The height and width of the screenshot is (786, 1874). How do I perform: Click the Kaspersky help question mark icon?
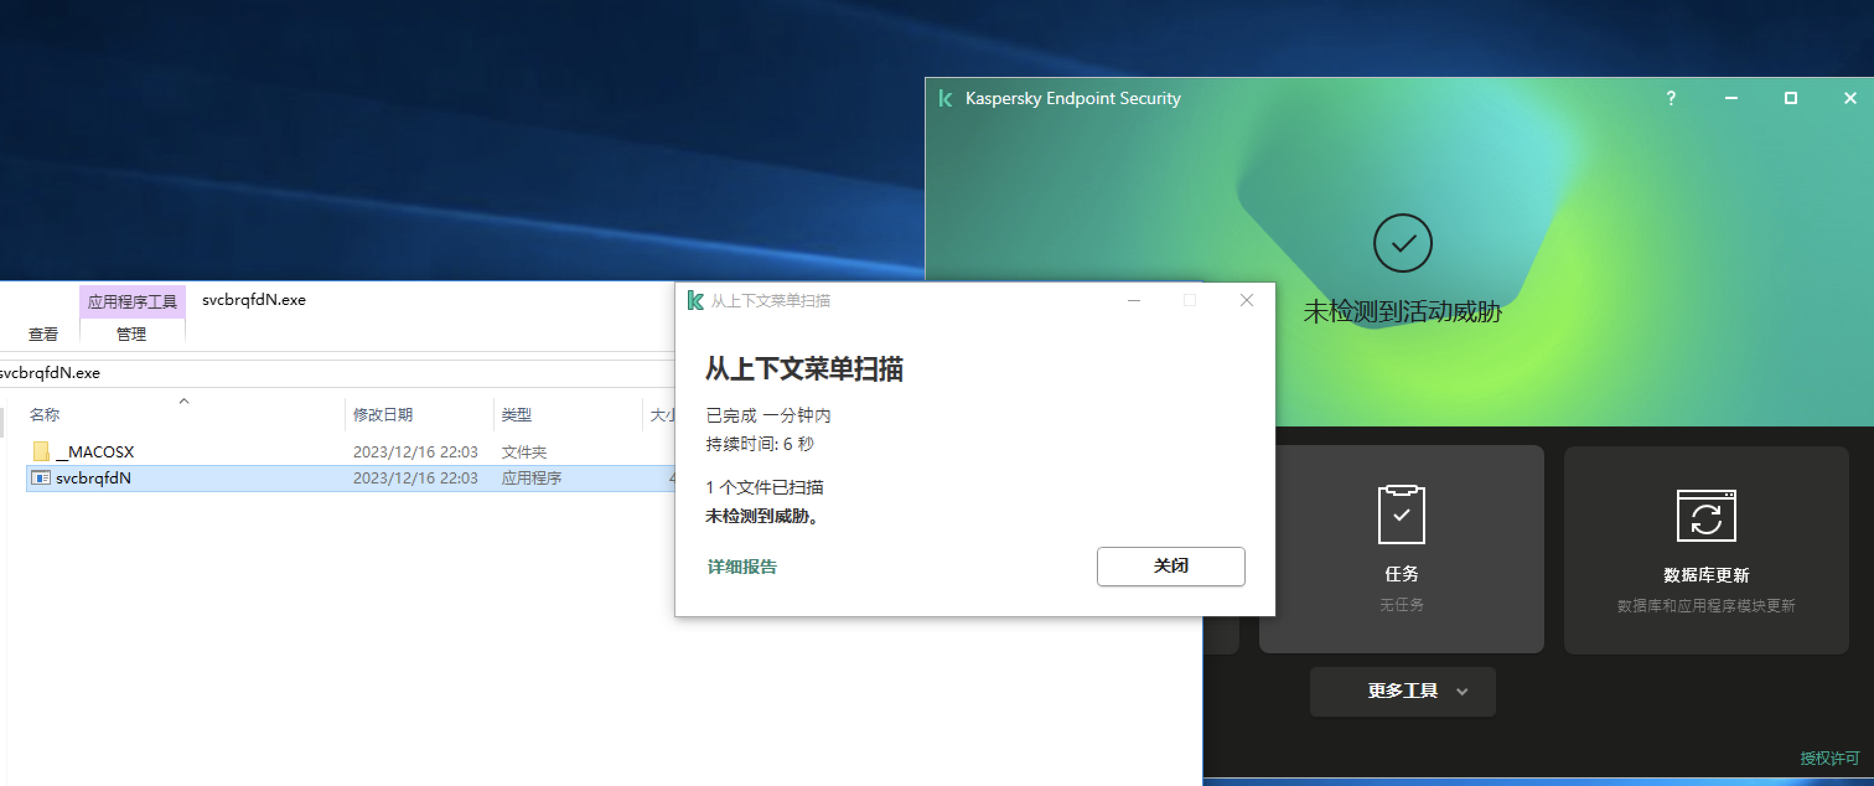[x=1670, y=98]
